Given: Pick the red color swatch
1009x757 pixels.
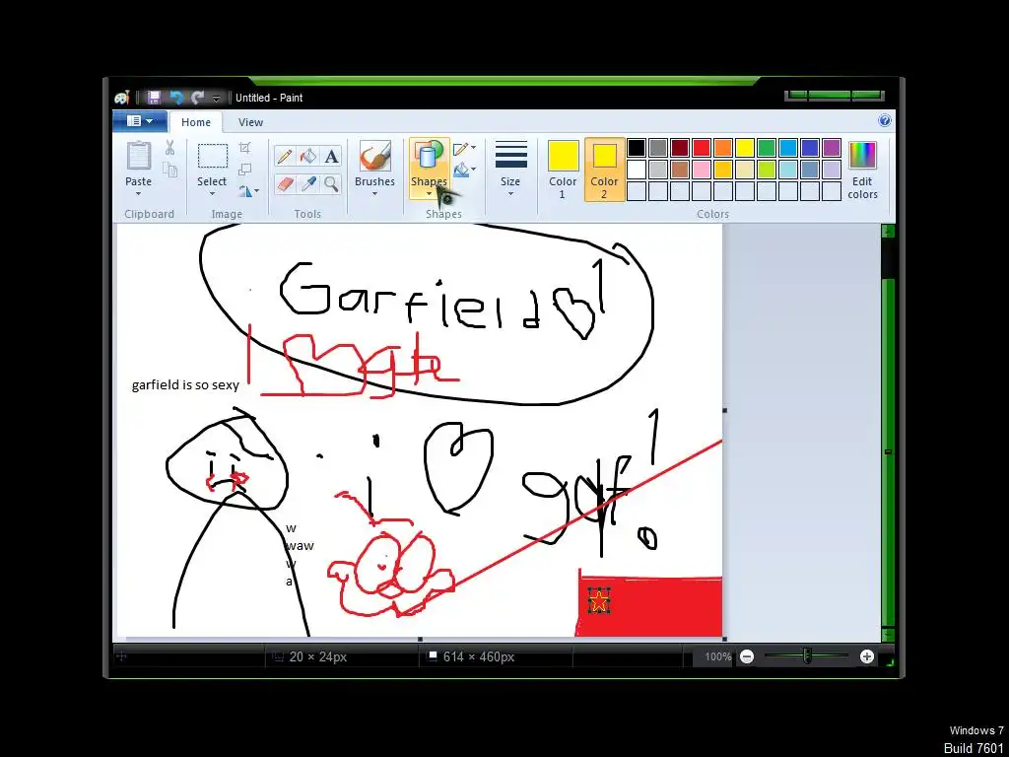Looking at the screenshot, I should pyautogui.click(x=702, y=148).
